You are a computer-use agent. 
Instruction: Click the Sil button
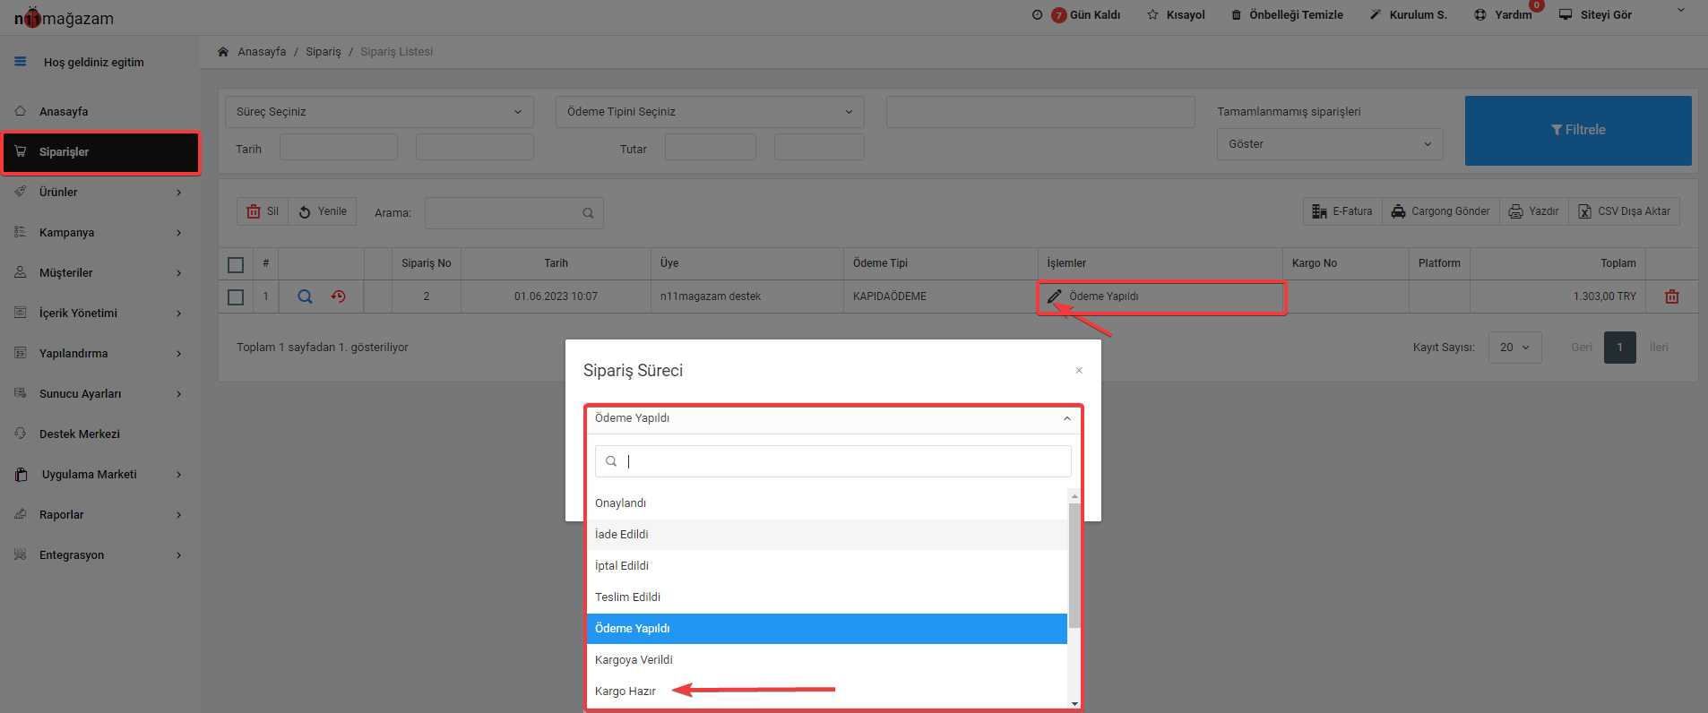(x=263, y=211)
